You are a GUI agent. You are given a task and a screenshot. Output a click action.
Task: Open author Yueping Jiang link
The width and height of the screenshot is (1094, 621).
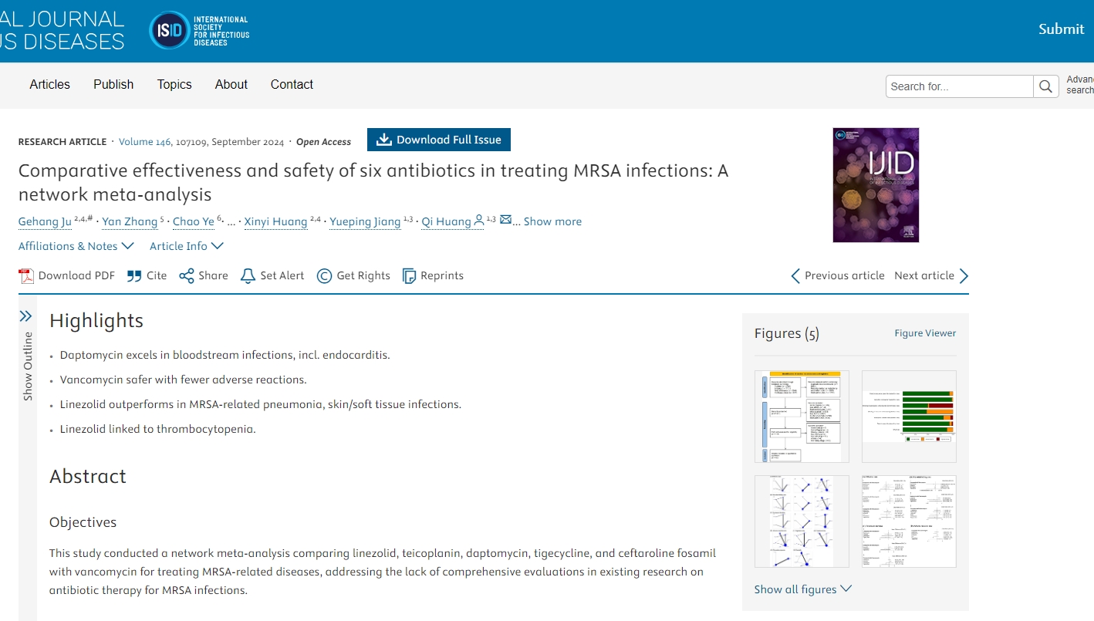[x=365, y=221]
